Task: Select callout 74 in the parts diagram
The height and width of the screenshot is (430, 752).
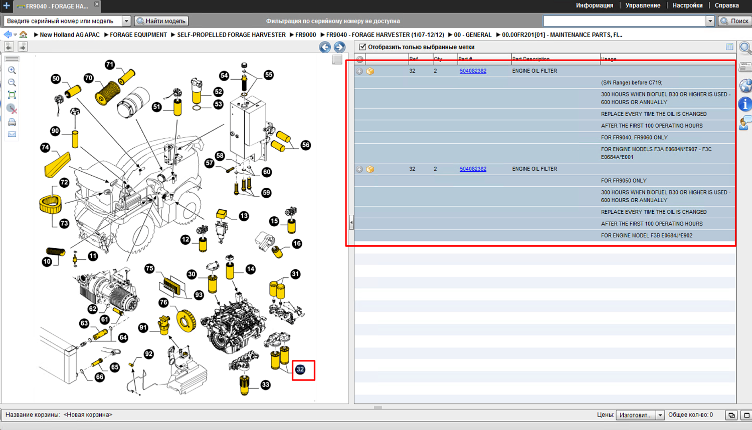Action: pyautogui.click(x=46, y=148)
